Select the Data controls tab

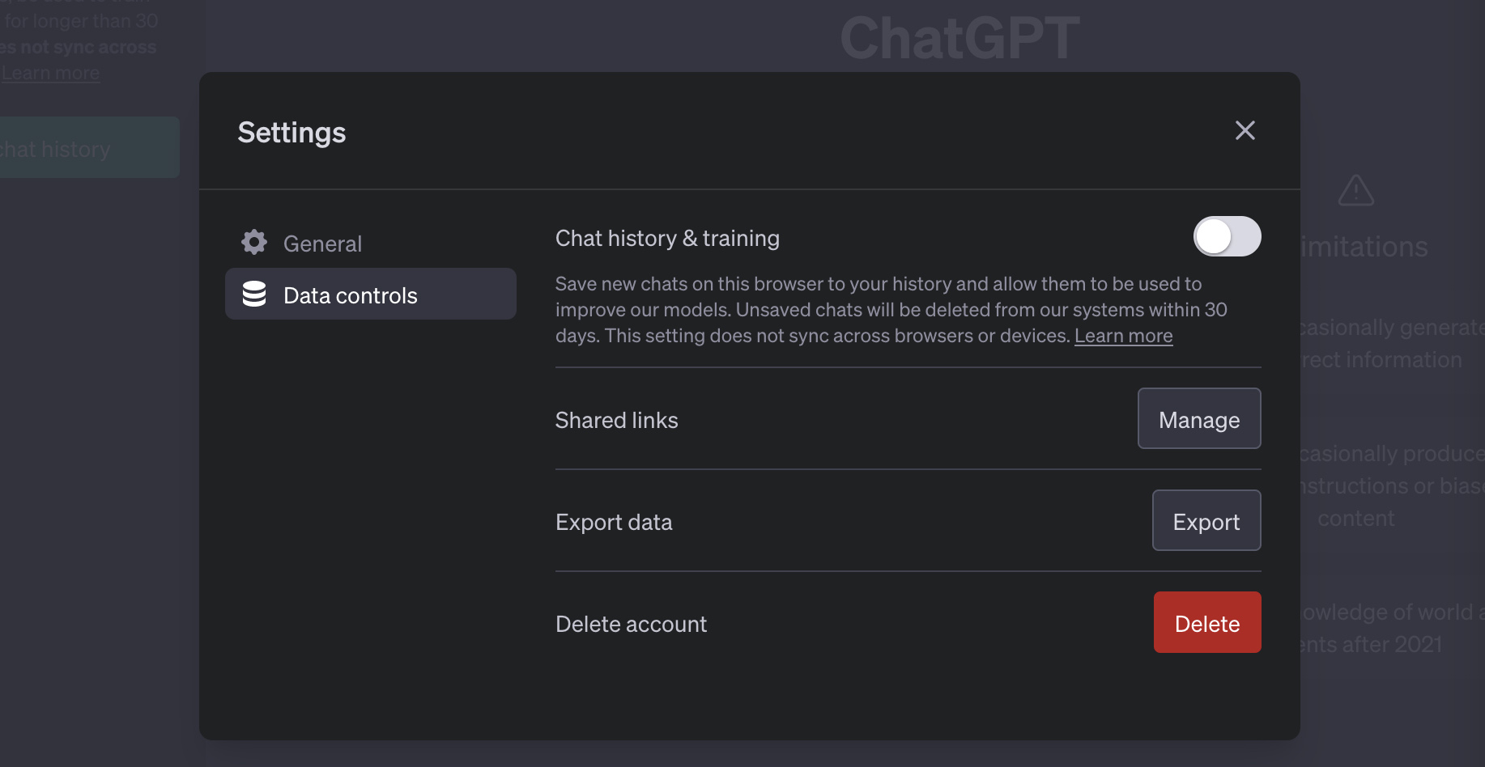click(371, 294)
